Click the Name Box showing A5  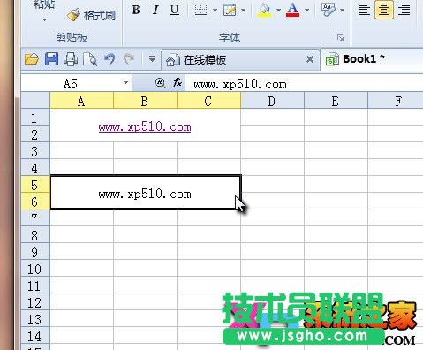[71, 84]
